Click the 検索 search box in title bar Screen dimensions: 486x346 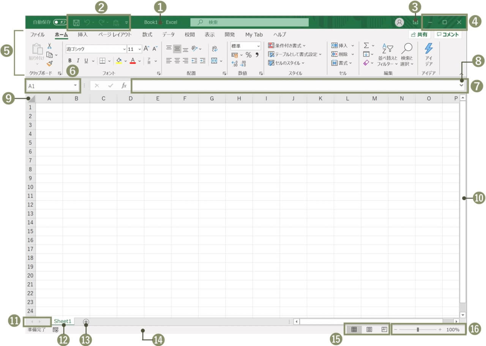tap(249, 22)
